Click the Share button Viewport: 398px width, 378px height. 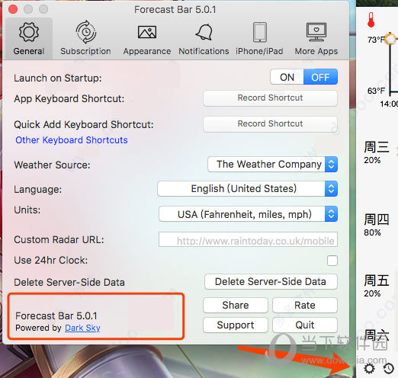(236, 305)
